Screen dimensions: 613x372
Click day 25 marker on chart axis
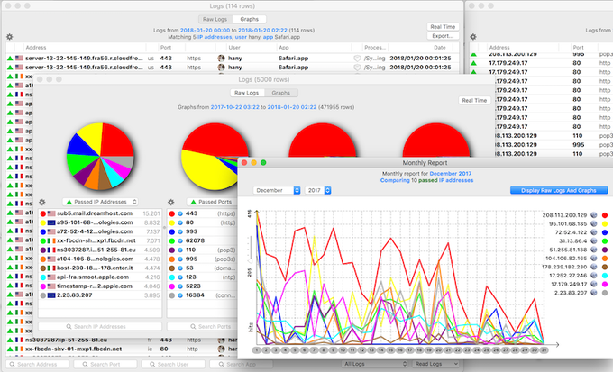pos(486,350)
